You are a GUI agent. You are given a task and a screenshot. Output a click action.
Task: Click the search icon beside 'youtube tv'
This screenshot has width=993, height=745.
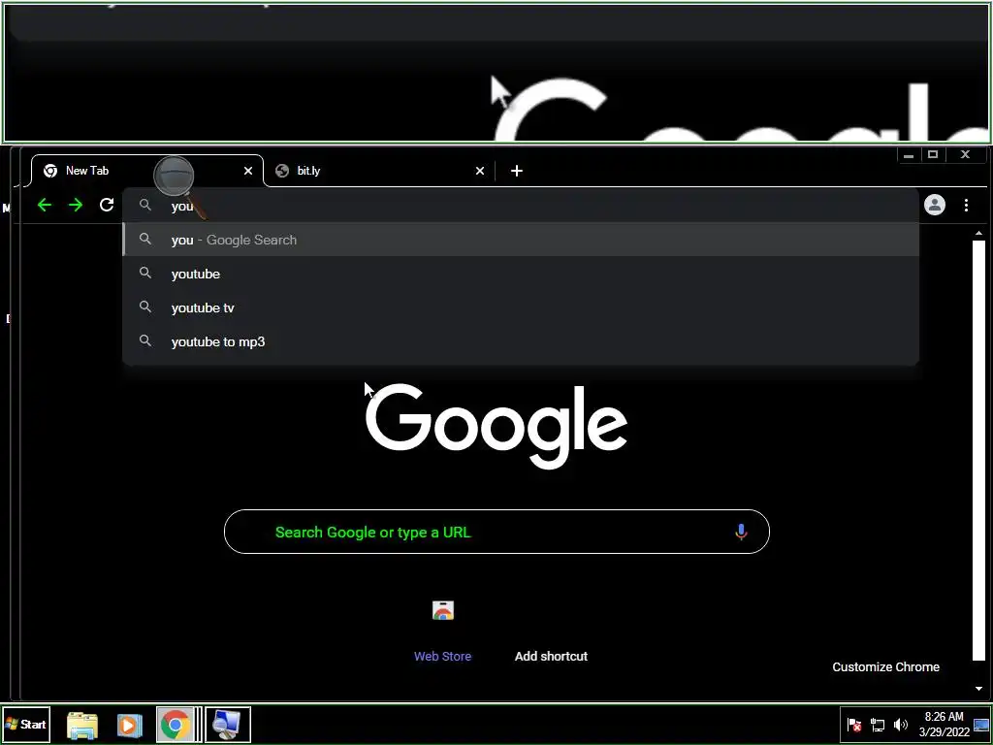coord(145,308)
